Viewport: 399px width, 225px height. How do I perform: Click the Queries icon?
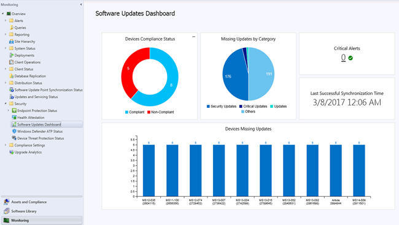coord(11,28)
